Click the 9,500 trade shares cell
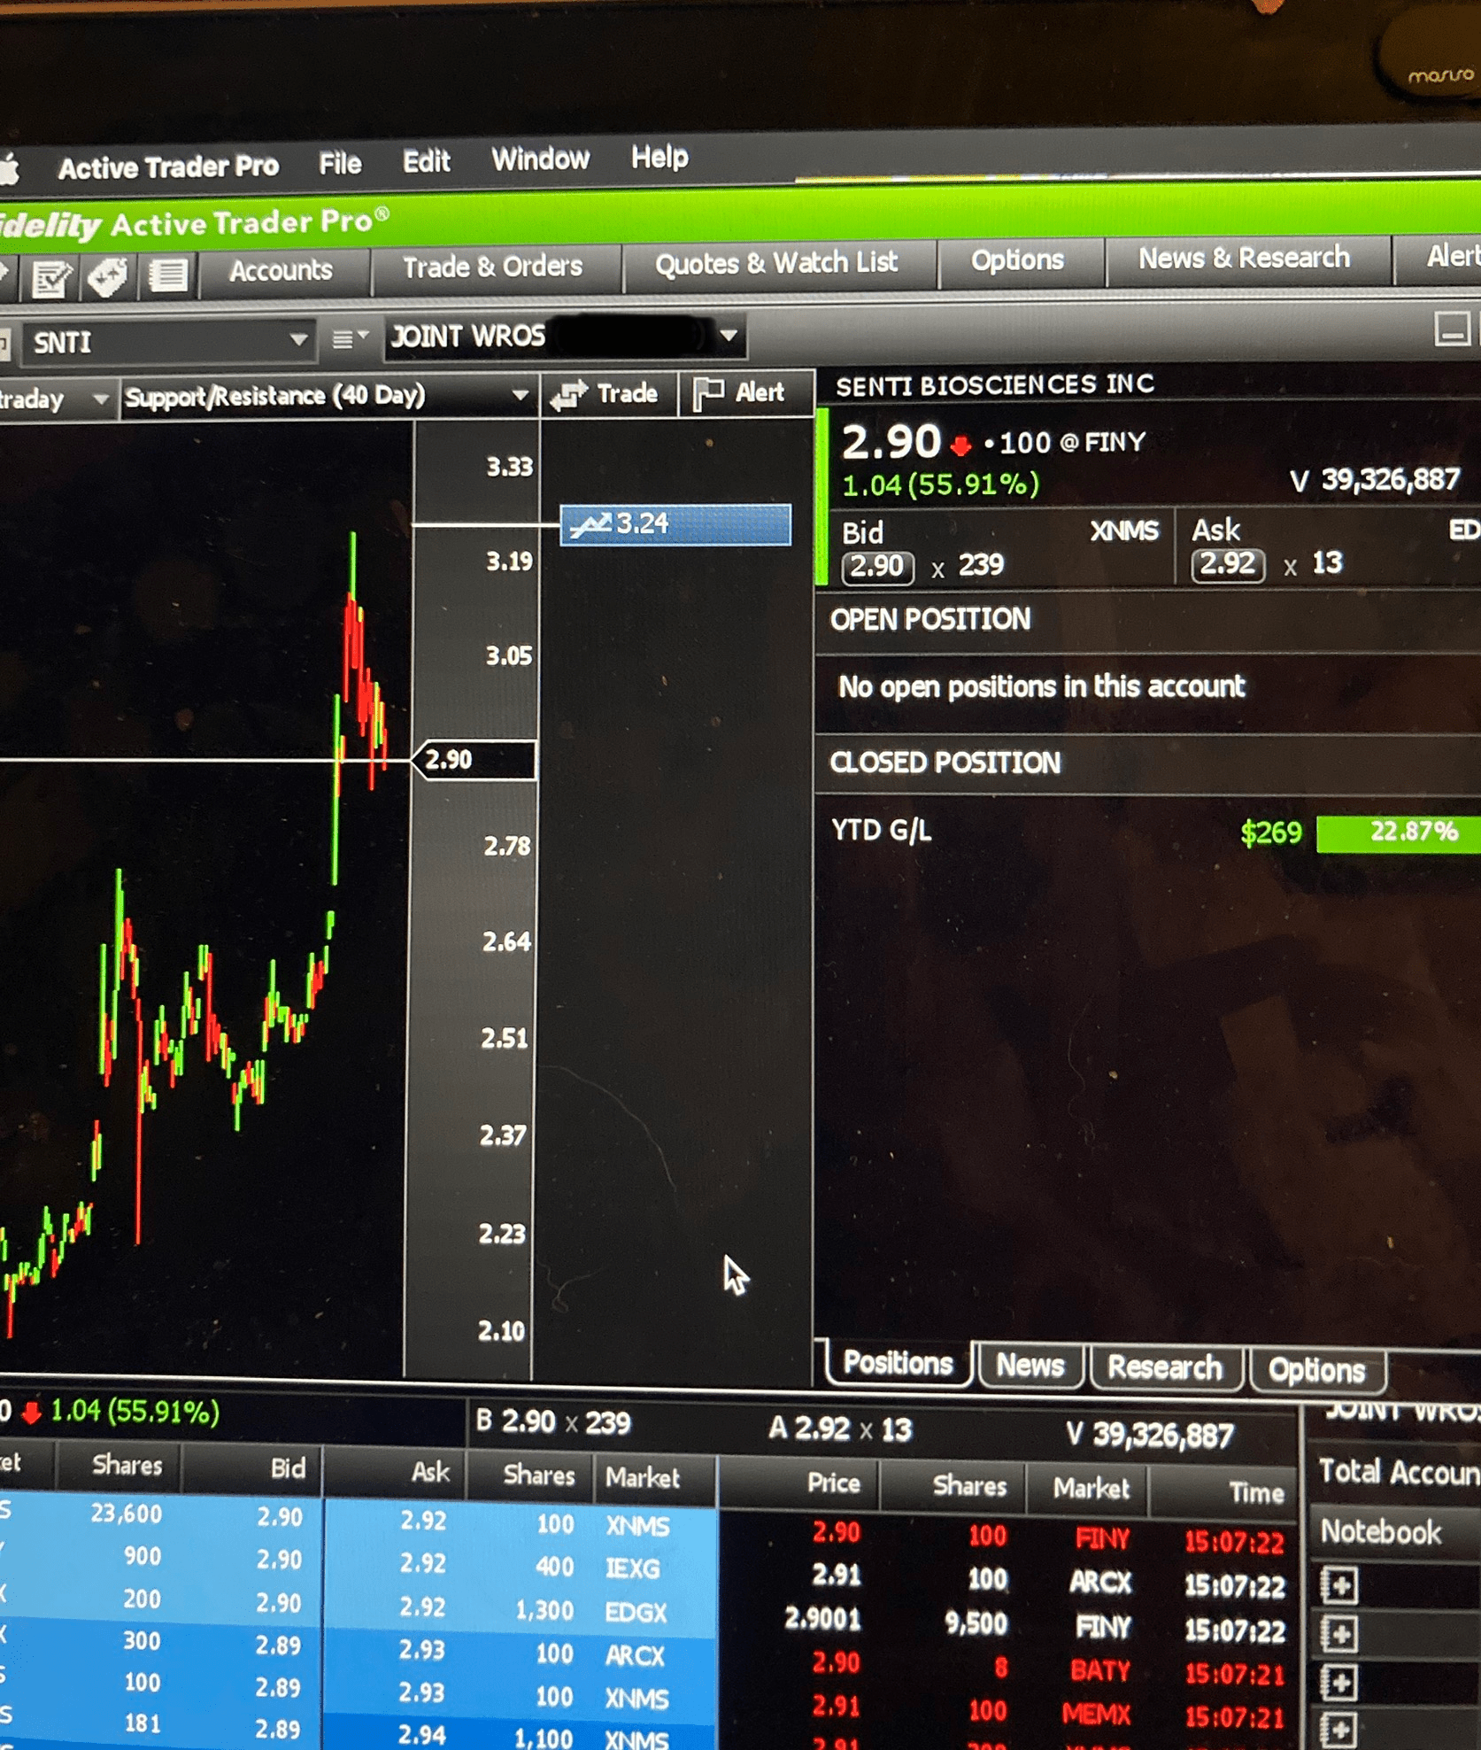The width and height of the screenshot is (1481, 1750). click(976, 1623)
